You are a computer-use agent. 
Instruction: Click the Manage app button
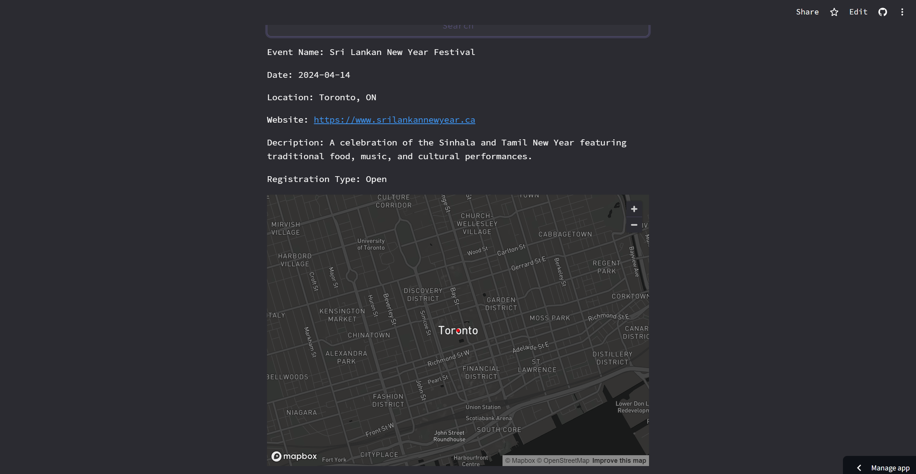(890, 468)
